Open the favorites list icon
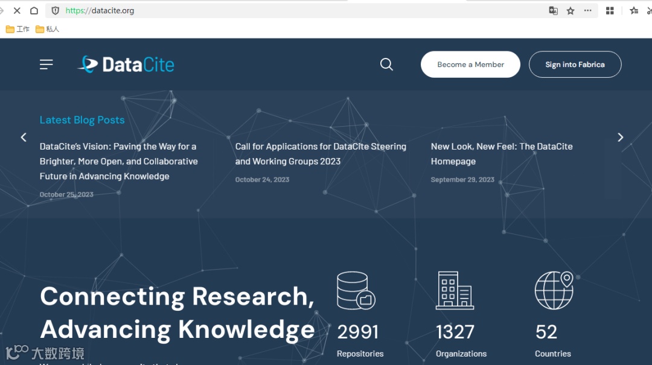 coord(634,11)
